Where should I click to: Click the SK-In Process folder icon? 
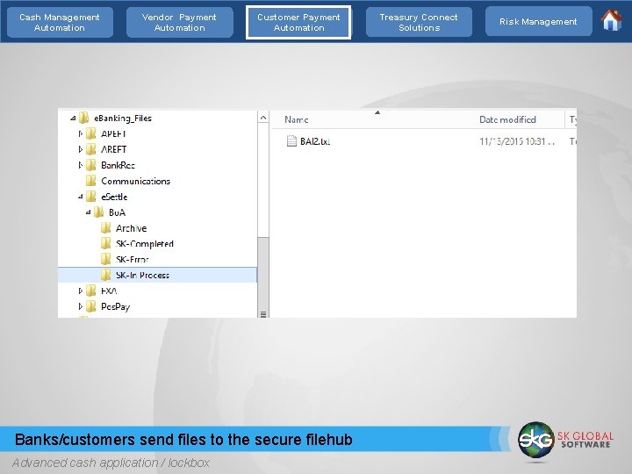coord(106,275)
